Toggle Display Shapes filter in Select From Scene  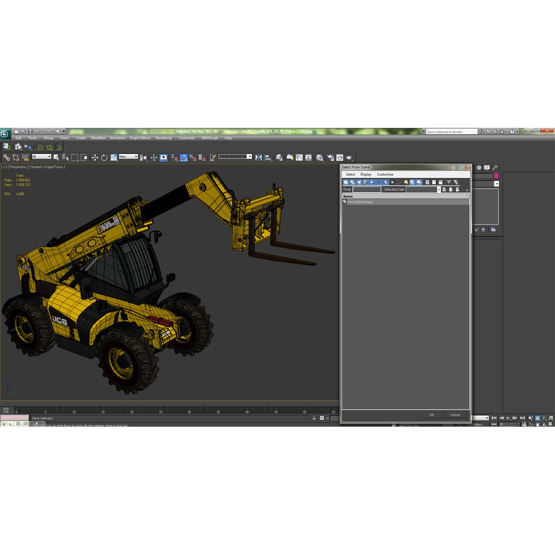pyautogui.click(x=353, y=182)
